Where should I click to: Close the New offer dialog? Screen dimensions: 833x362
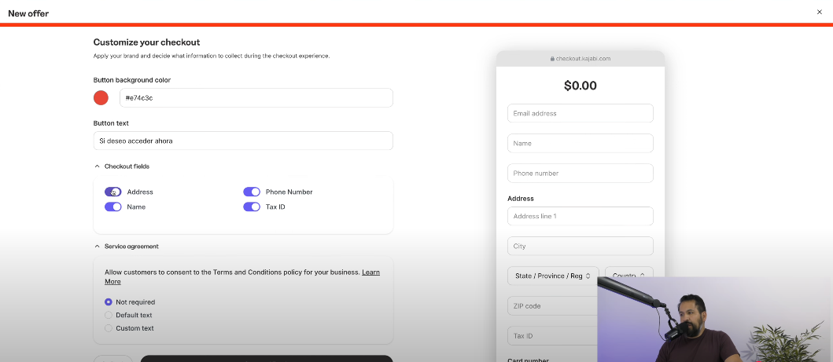(819, 12)
